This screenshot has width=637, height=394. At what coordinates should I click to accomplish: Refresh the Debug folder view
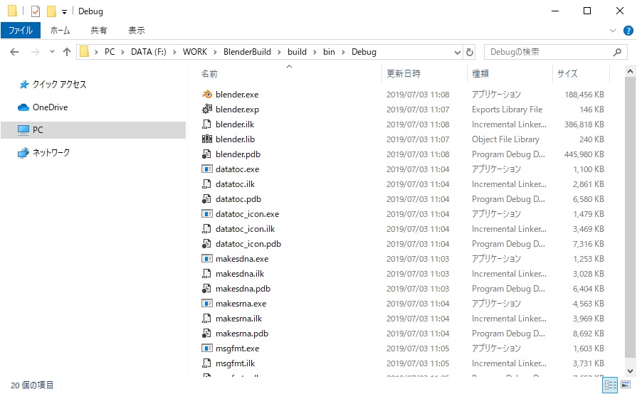[470, 52]
